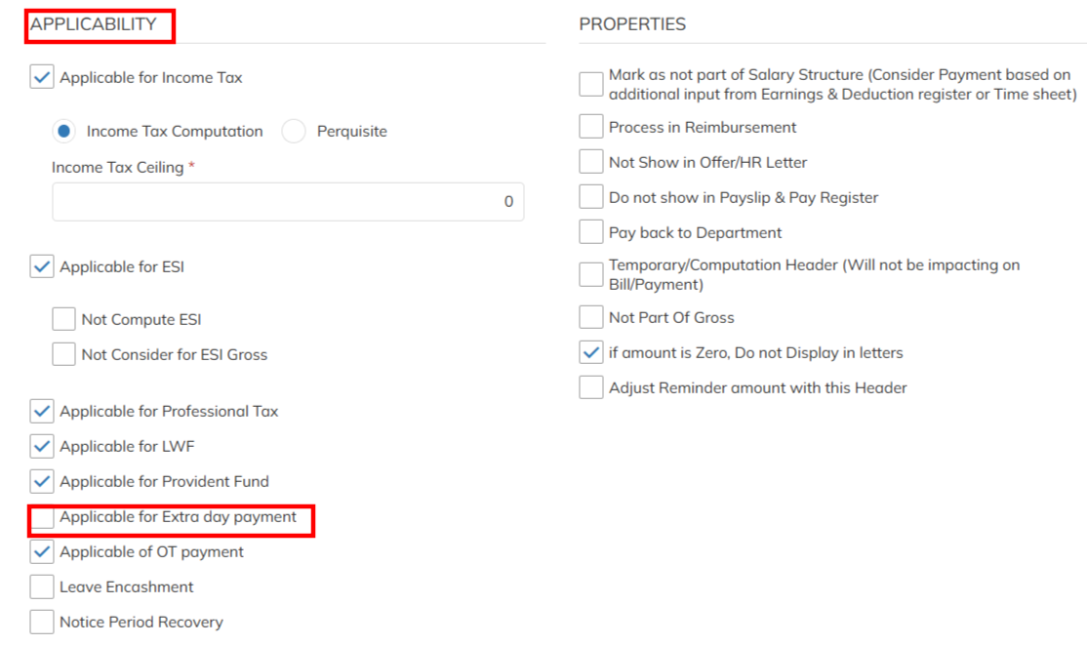Enable Not Compute ESI checkbox
The image size is (1087, 645).
tap(64, 320)
